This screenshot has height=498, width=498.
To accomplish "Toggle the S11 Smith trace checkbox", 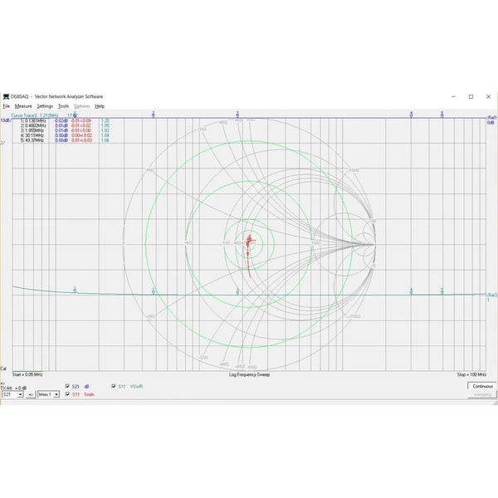I will [x=67, y=394].
